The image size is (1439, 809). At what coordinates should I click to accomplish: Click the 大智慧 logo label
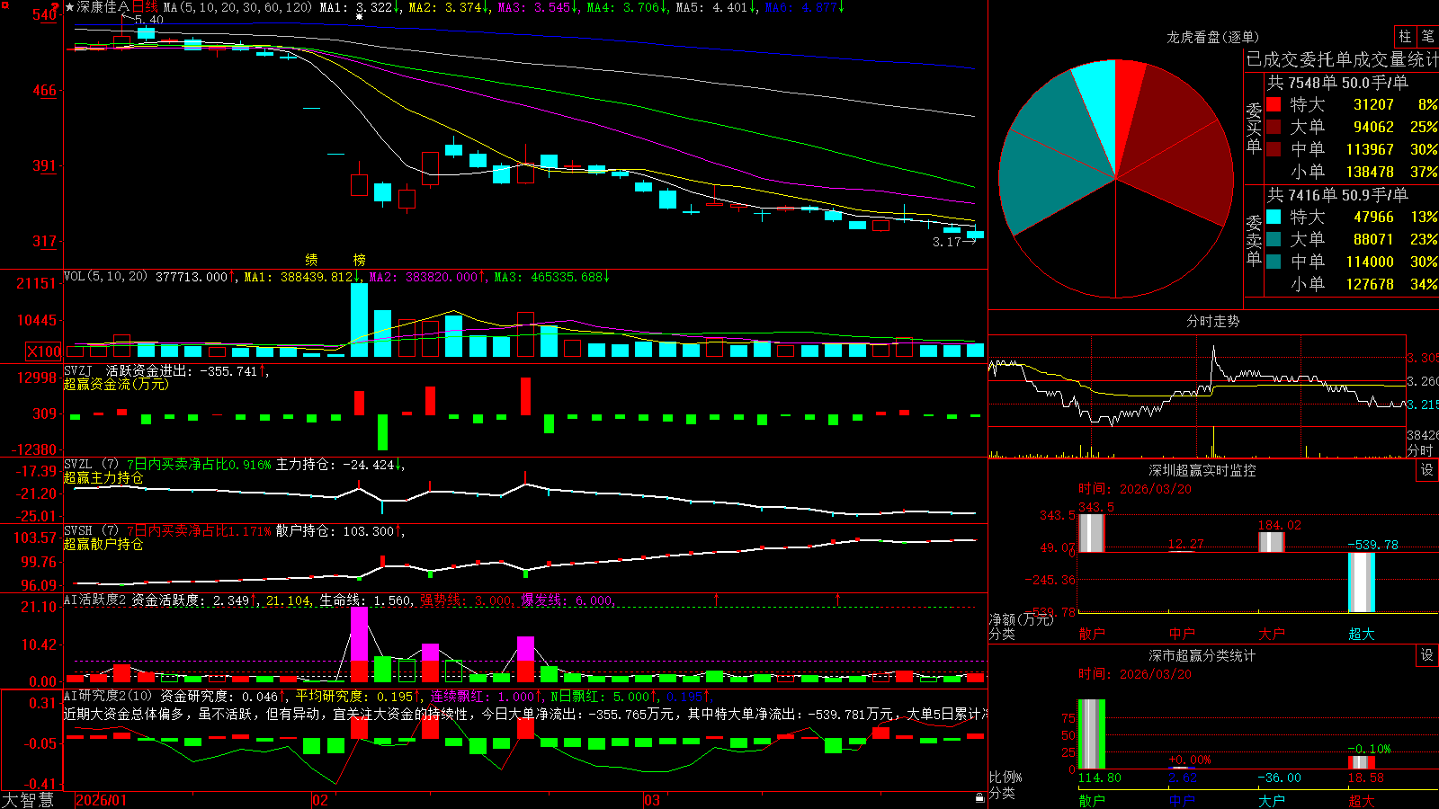[x=28, y=800]
